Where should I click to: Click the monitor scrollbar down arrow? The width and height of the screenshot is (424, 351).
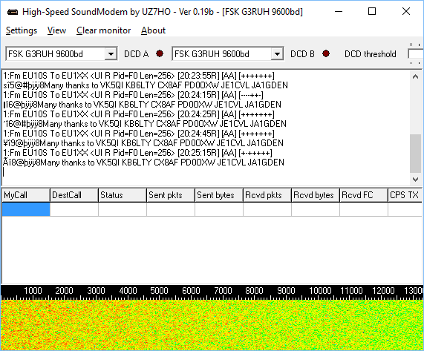tap(415, 179)
